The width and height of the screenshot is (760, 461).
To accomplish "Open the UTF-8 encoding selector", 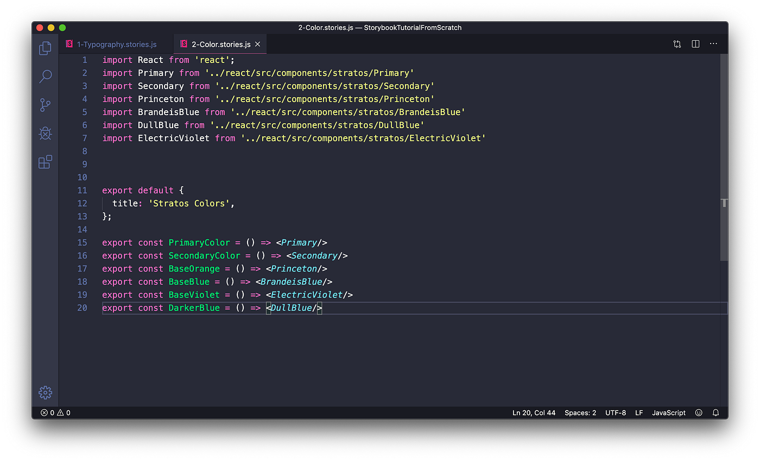I will [616, 413].
